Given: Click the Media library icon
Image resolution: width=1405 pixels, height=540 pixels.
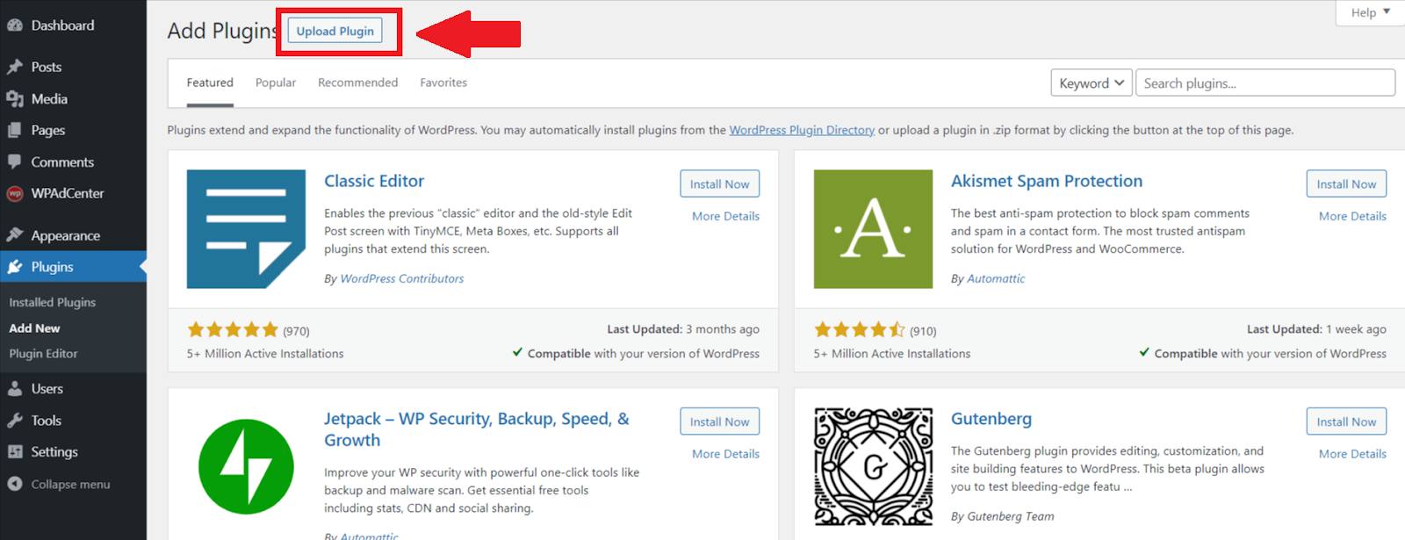Looking at the screenshot, I should (15, 99).
